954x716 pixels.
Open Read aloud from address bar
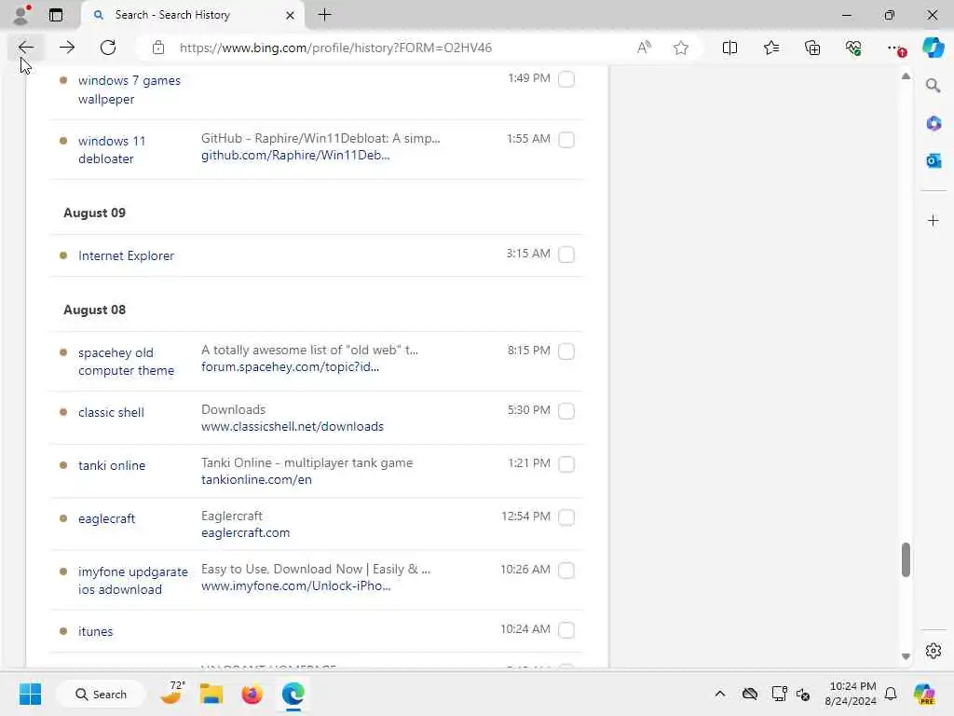644,48
